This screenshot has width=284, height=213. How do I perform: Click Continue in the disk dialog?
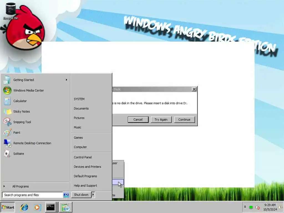click(x=184, y=120)
